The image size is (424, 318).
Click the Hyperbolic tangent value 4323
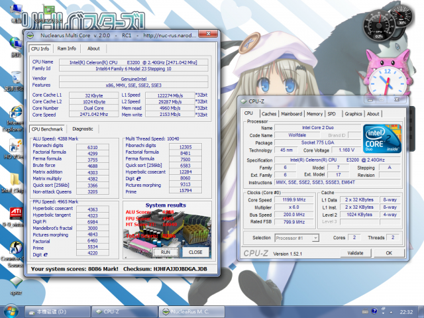tap(93, 216)
